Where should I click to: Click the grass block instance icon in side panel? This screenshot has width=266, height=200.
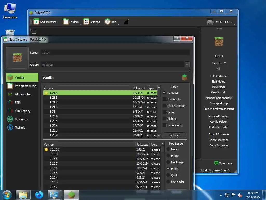point(219,42)
